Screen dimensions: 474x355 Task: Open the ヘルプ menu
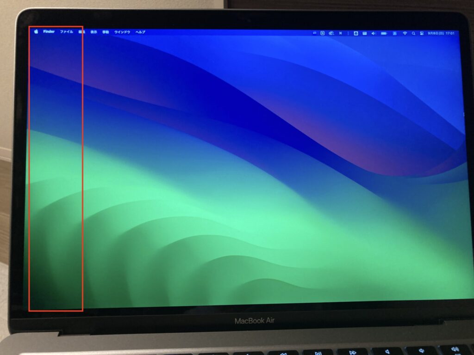tap(140, 32)
